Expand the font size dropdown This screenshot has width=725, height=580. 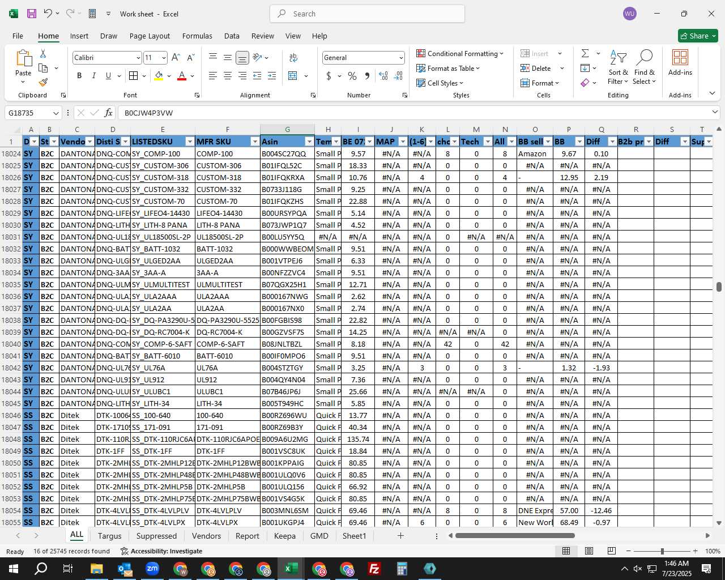[x=164, y=58]
